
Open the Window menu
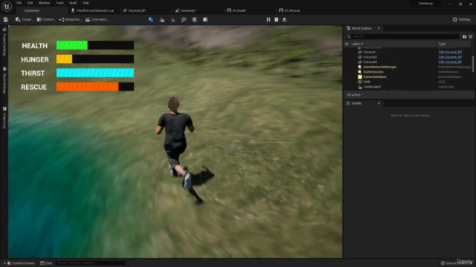44,3
